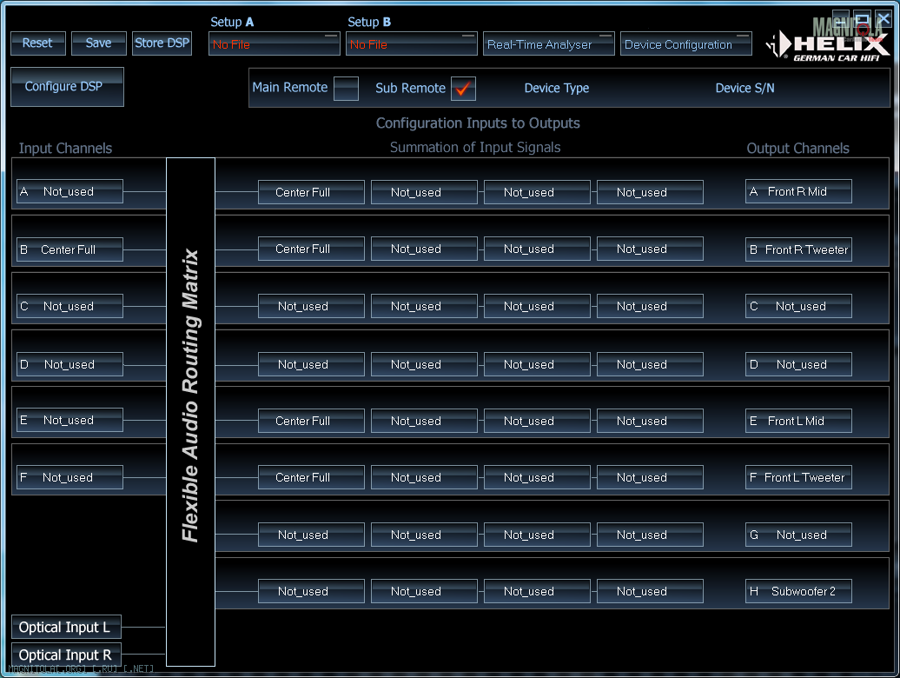Viewport: 900px width, 678px height.
Task: Select the Optical Input L channel
Action: tap(66, 628)
